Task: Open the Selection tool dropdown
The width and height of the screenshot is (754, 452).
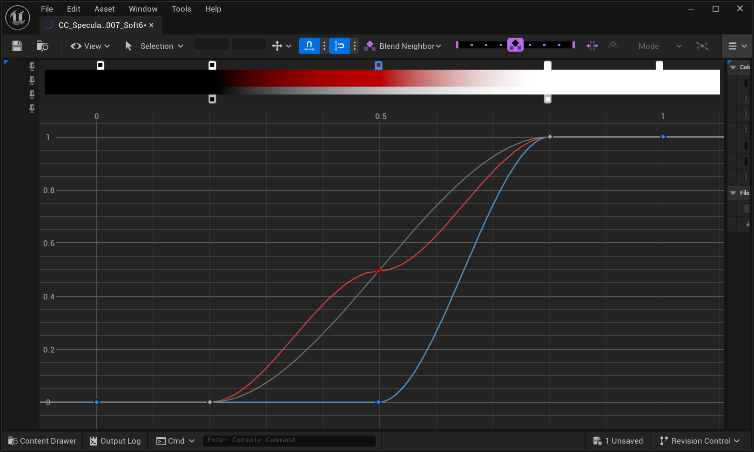Action: tap(155, 46)
